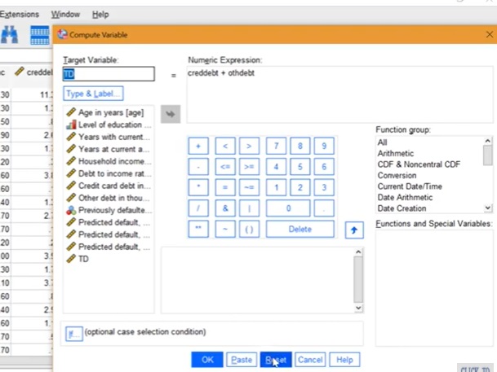Click the equals key on the keypad

click(x=225, y=187)
